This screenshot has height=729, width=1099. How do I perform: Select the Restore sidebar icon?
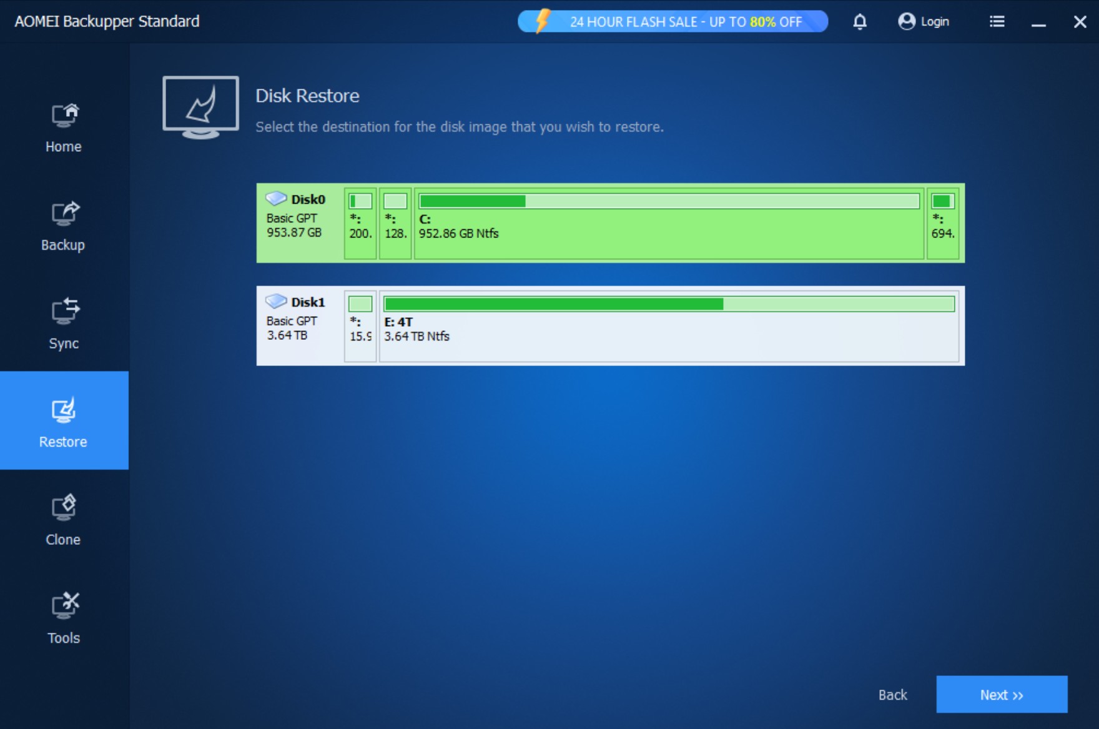(64, 410)
